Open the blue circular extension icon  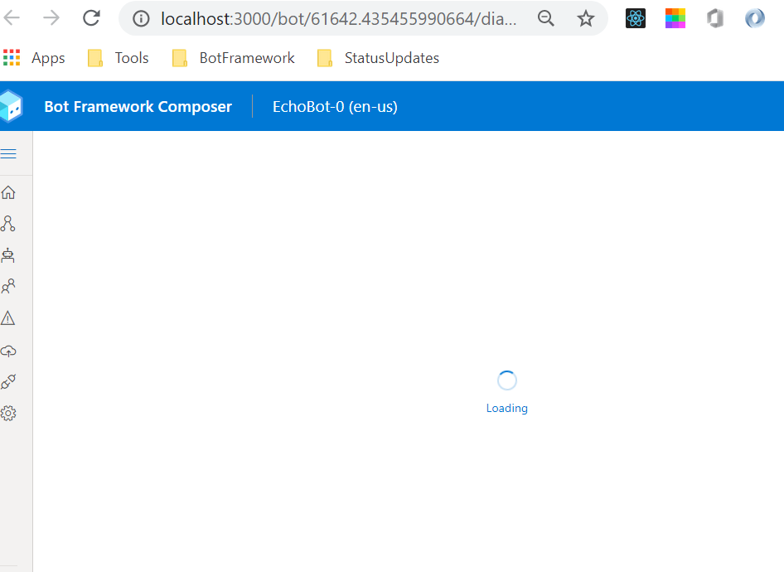coord(754,18)
